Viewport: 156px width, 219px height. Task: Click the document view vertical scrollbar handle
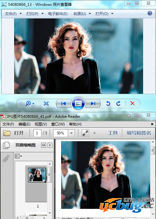(x=153, y=150)
